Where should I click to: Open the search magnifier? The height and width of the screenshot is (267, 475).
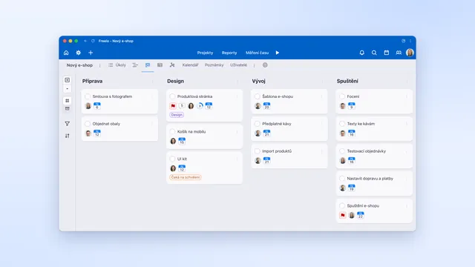(x=374, y=53)
